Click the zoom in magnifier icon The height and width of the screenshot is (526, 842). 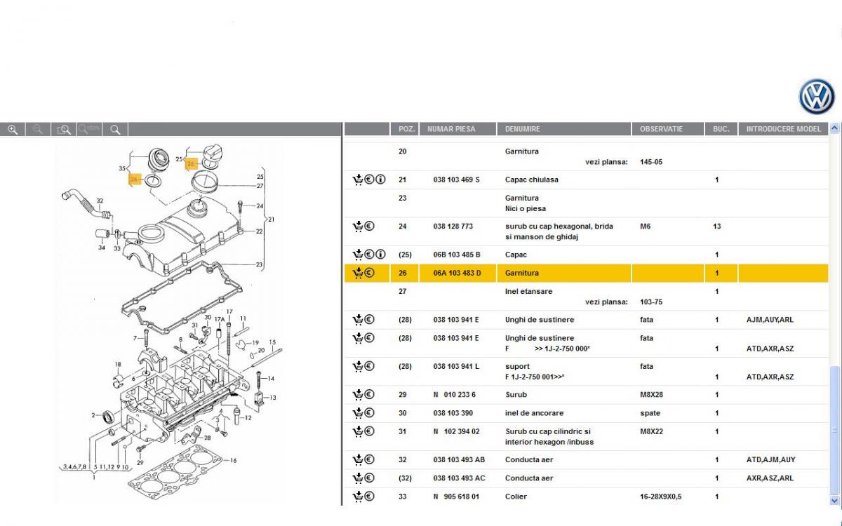(13, 130)
